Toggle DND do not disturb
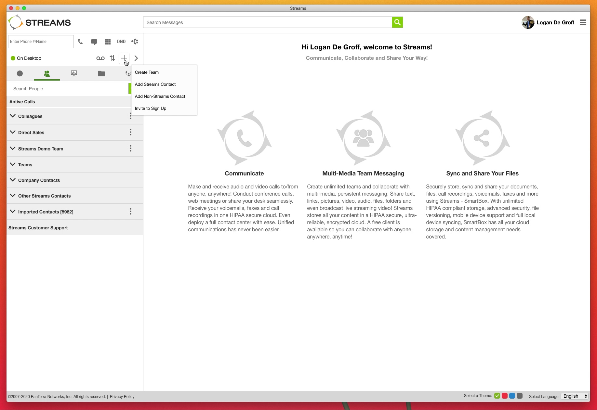The height and width of the screenshot is (410, 597). pyautogui.click(x=121, y=42)
